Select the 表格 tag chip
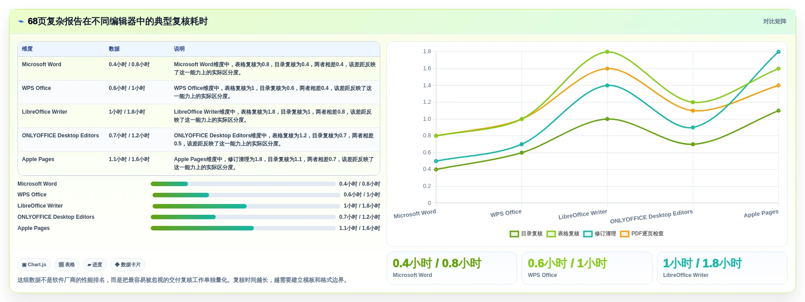 tap(67, 265)
